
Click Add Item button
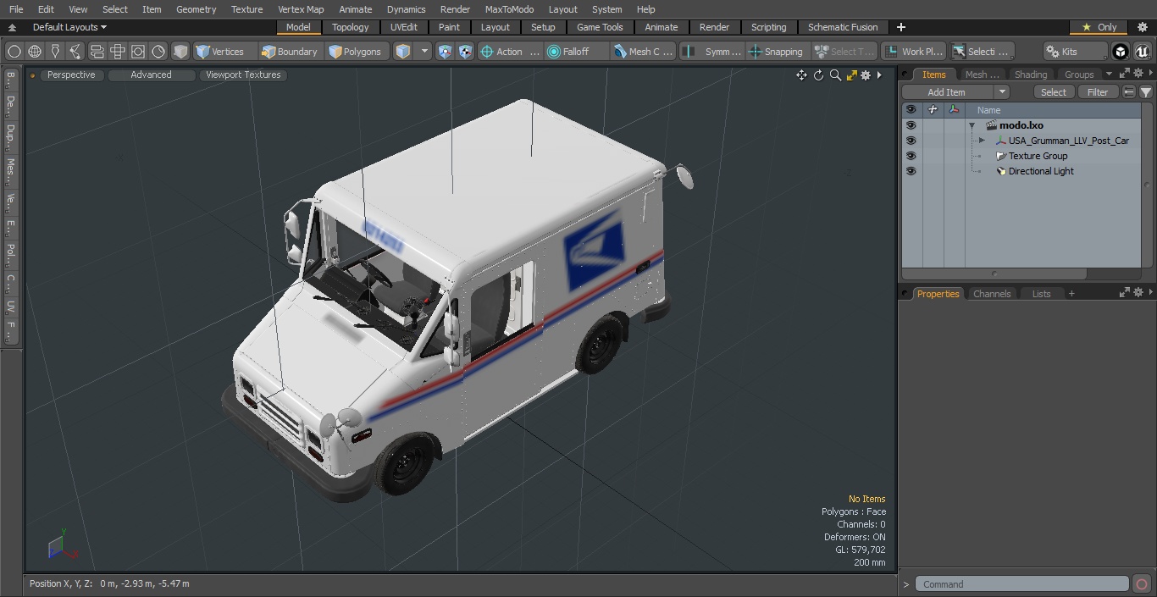pyautogui.click(x=946, y=92)
